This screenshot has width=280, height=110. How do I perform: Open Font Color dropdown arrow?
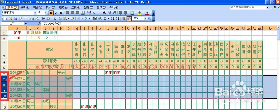[151, 13]
